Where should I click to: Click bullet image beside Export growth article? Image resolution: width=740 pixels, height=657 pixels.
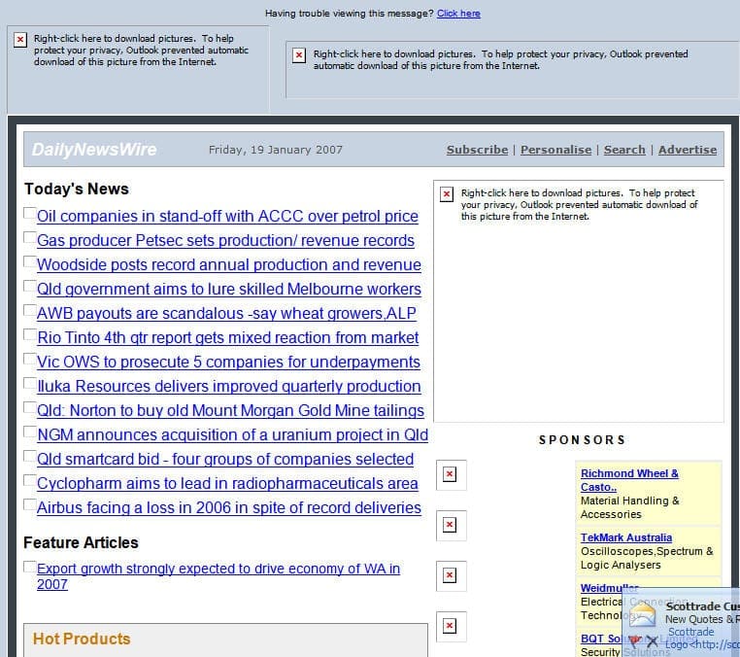30,567
